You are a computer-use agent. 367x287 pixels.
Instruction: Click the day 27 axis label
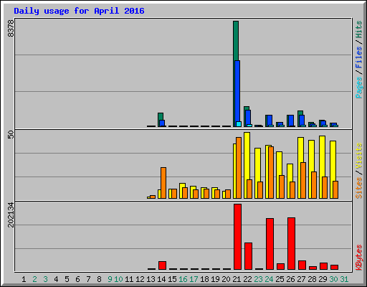coord(301,279)
